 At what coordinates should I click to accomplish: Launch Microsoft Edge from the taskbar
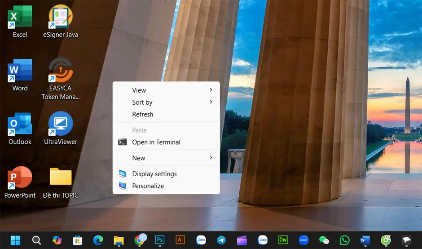click(98, 240)
